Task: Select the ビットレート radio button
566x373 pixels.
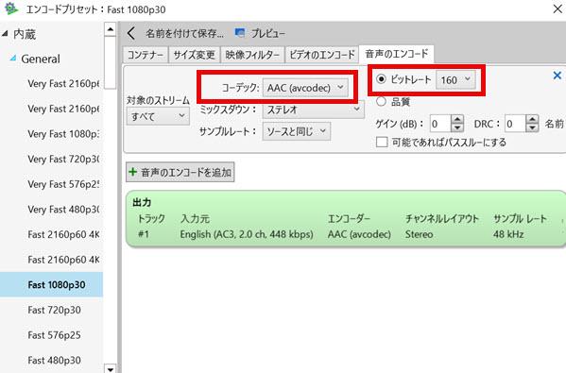Action: point(381,79)
